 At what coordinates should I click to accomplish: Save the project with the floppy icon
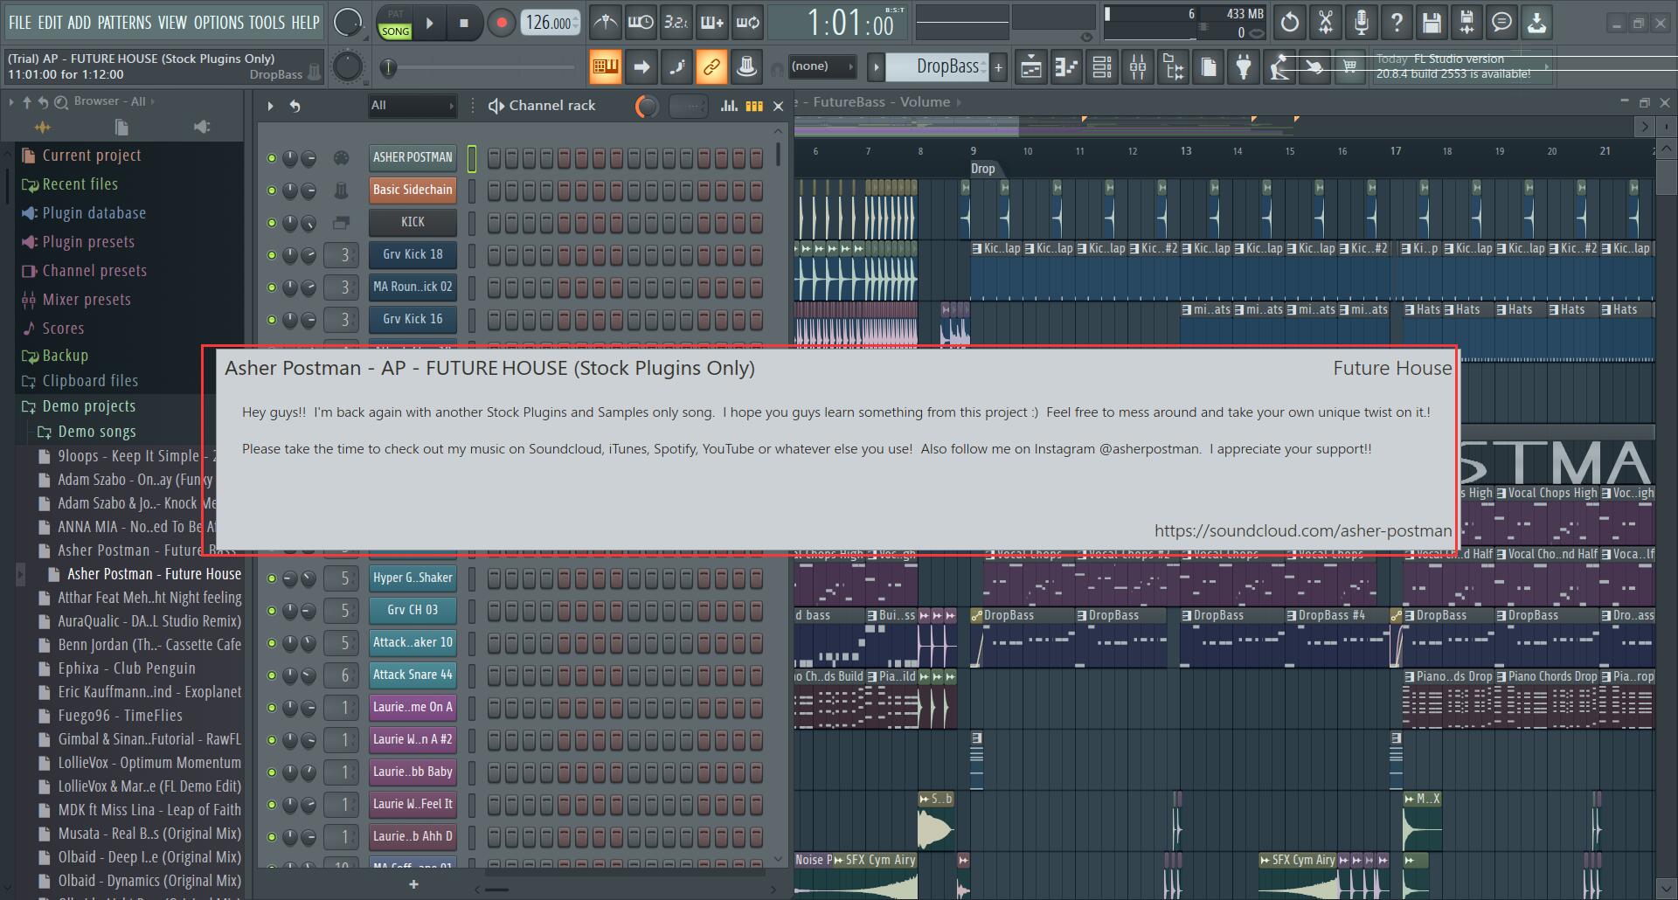[1432, 23]
